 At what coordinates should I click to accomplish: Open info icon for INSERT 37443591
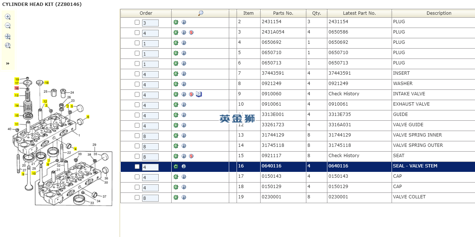pos(184,74)
